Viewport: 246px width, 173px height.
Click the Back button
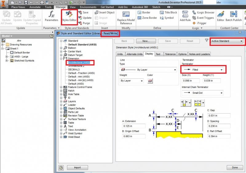[124, 41]
